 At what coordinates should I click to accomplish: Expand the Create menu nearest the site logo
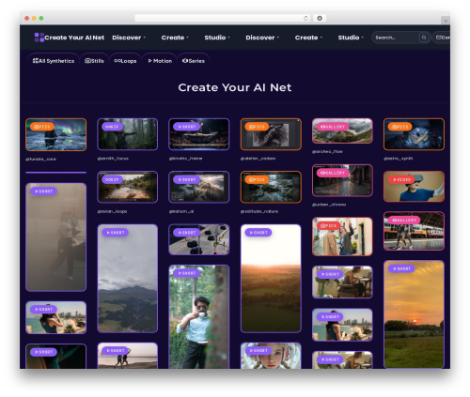click(x=175, y=38)
